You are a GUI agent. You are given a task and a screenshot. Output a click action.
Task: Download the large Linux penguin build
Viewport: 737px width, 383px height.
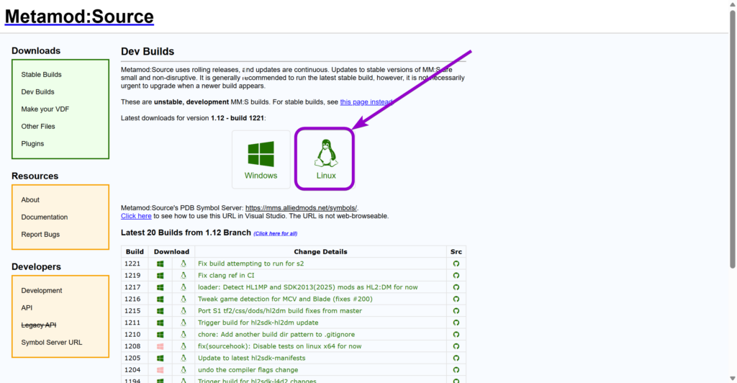click(325, 159)
